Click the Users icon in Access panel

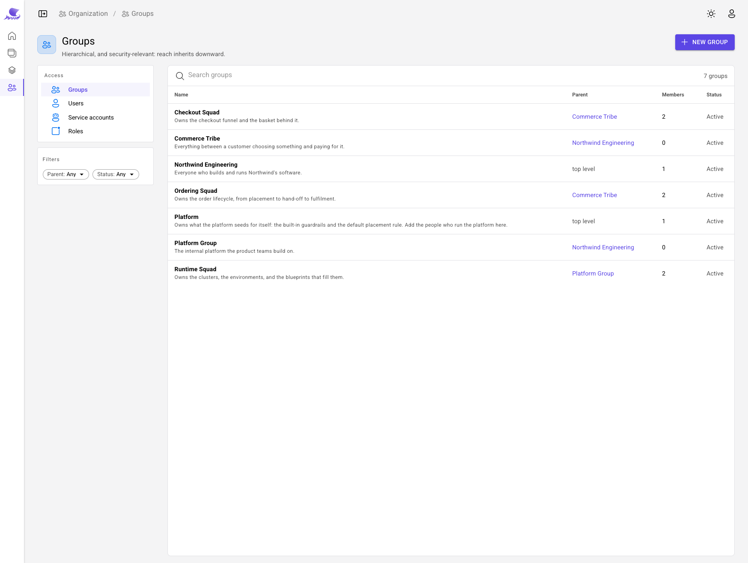pos(56,103)
